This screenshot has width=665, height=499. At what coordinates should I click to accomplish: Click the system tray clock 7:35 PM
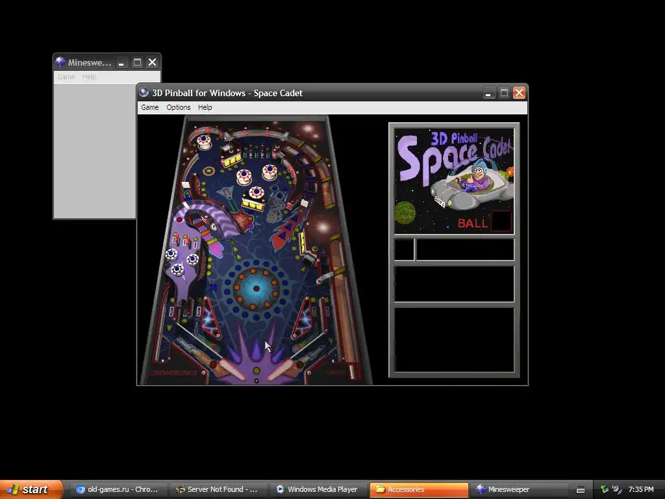tap(641, 489)
